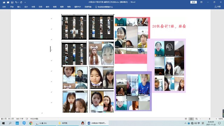Open the Windows notification center
The image size is (224, 126).
pos(219,123)
